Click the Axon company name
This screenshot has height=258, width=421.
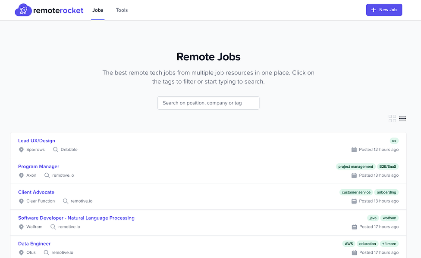point(31,175)
